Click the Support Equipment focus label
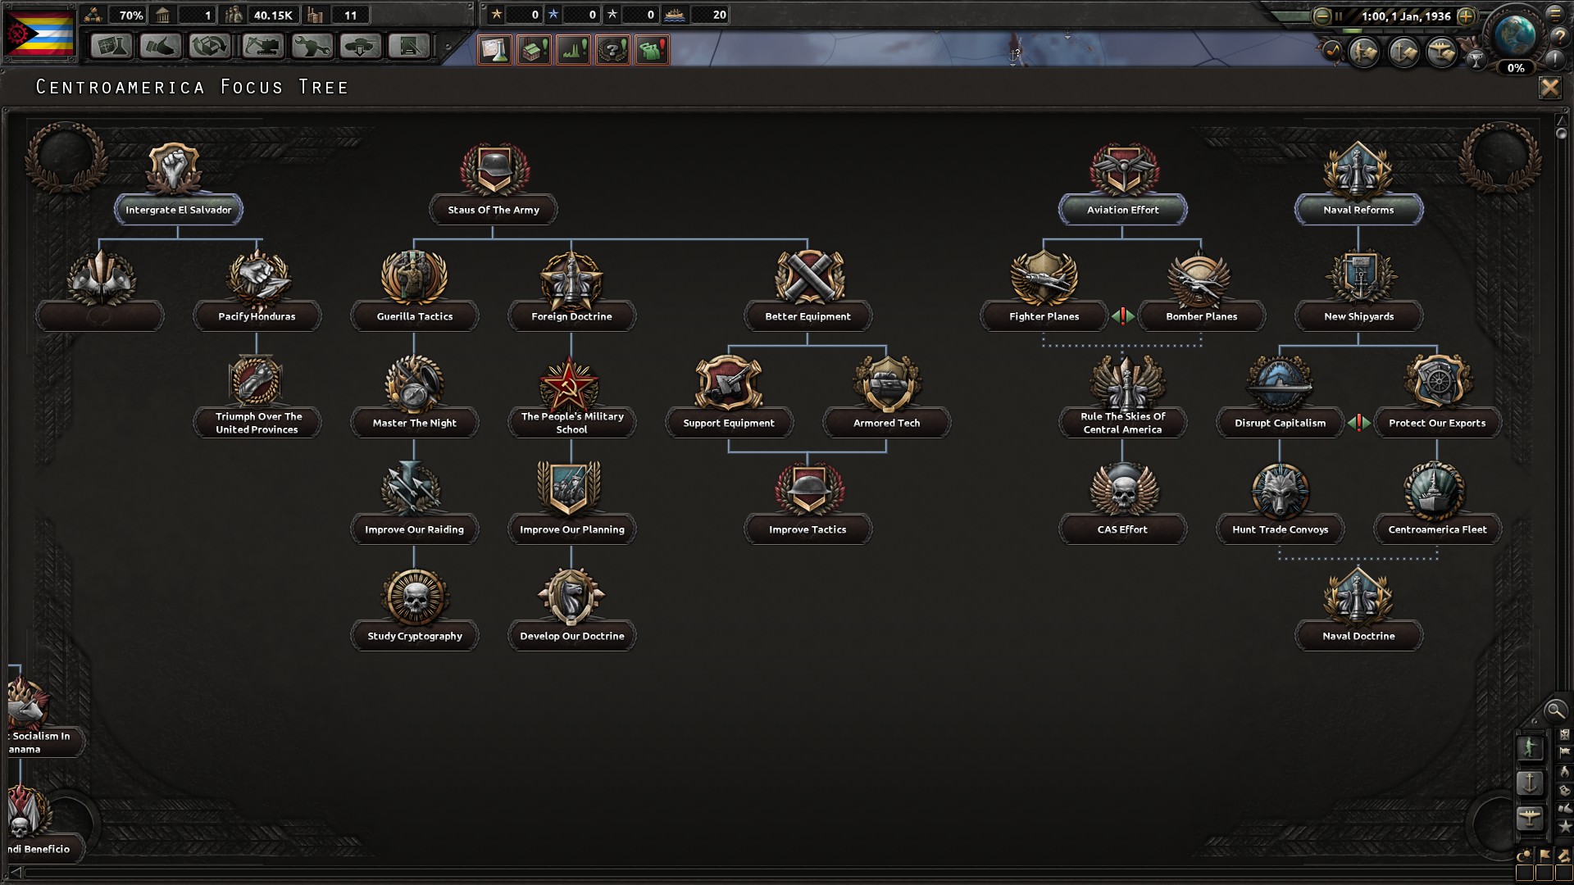1574x885 pixels. [x=729, y=423]
